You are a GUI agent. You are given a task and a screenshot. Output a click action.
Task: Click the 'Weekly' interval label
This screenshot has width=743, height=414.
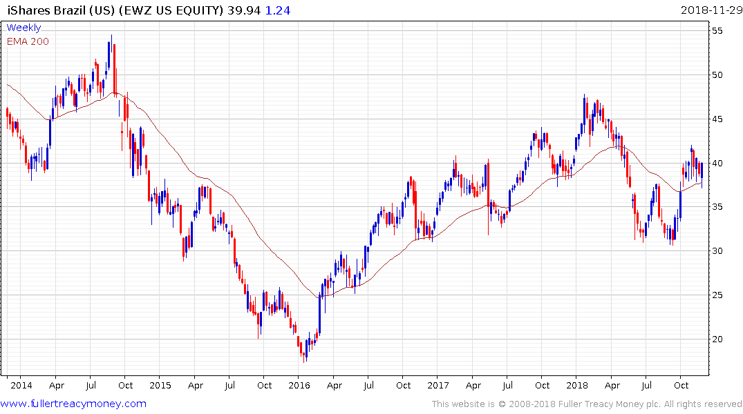coord(23,28)
